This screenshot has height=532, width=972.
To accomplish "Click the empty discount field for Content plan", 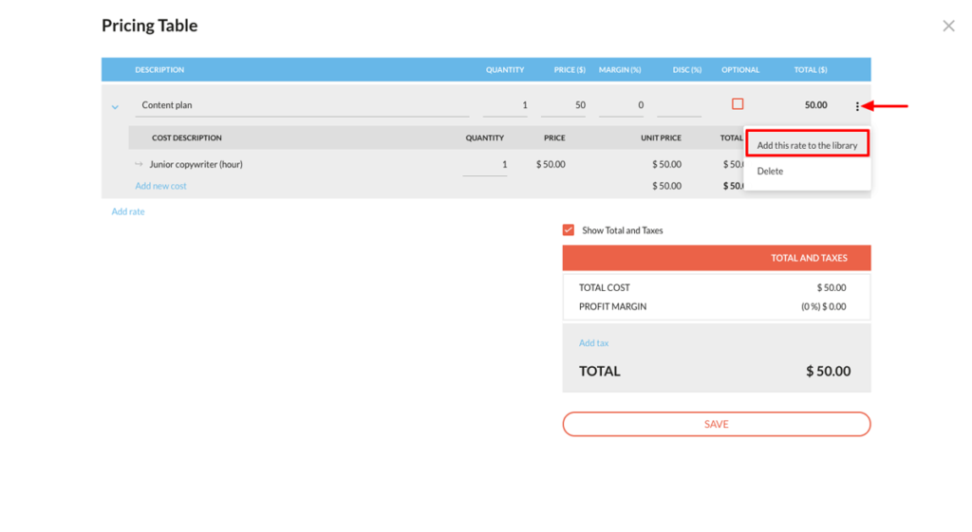I will point(679,105).
